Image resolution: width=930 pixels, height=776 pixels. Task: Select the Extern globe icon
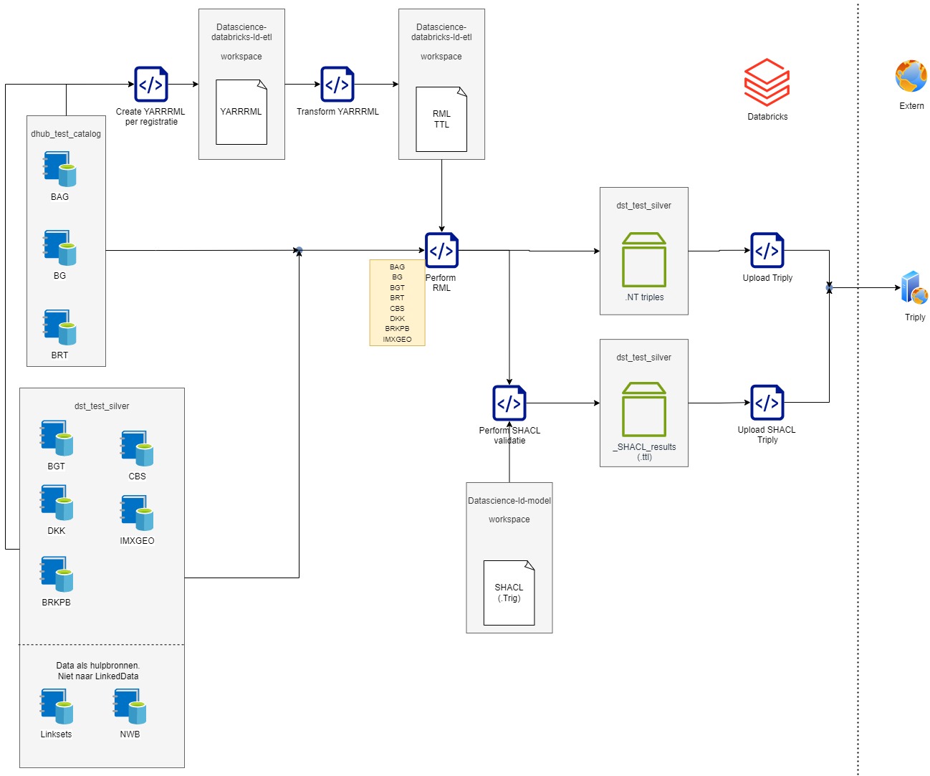pyautogui.click(x=911, y=76)
